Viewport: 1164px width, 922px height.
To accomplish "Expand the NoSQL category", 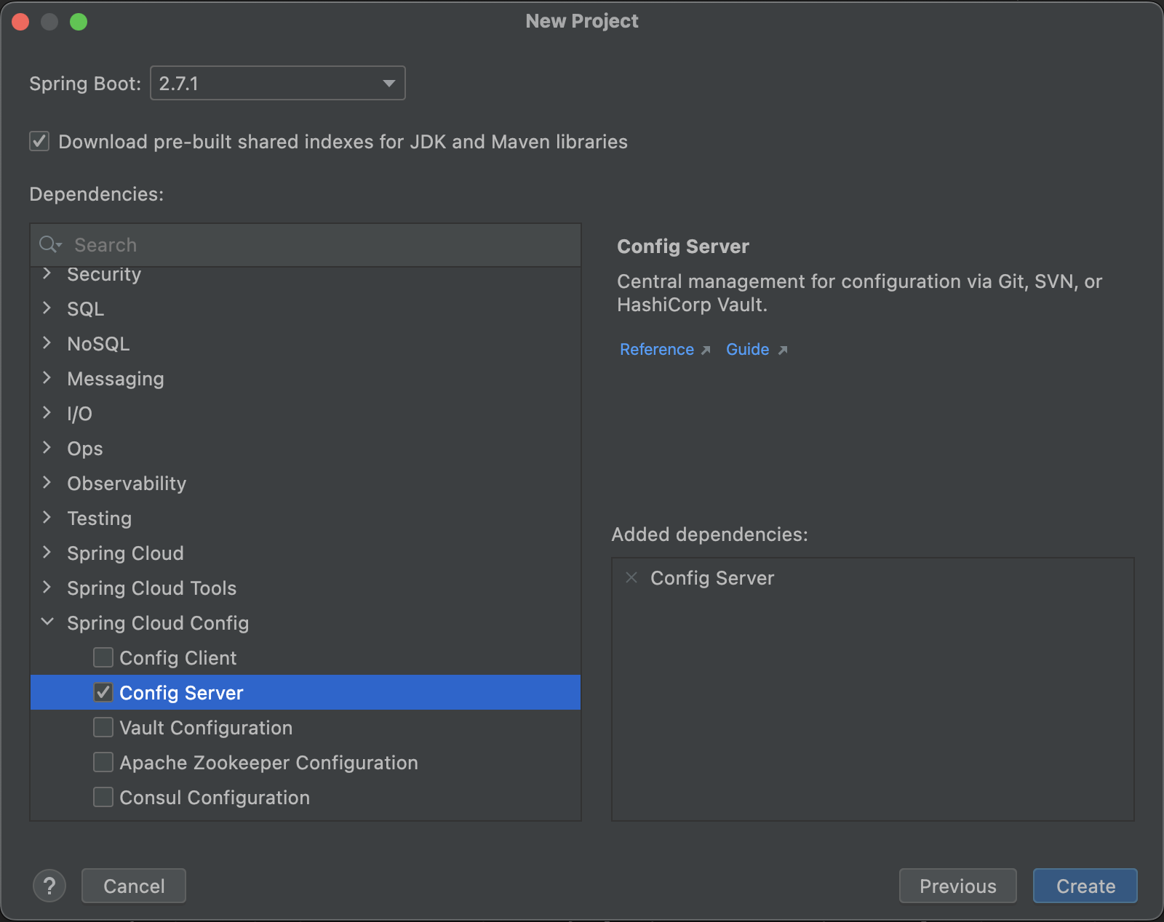I will 47,343.
